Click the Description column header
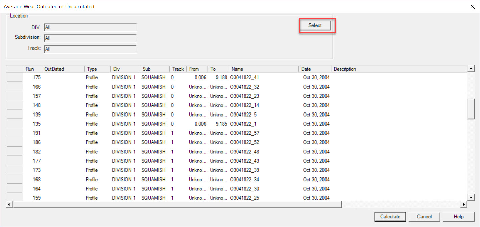 [345, 69]
